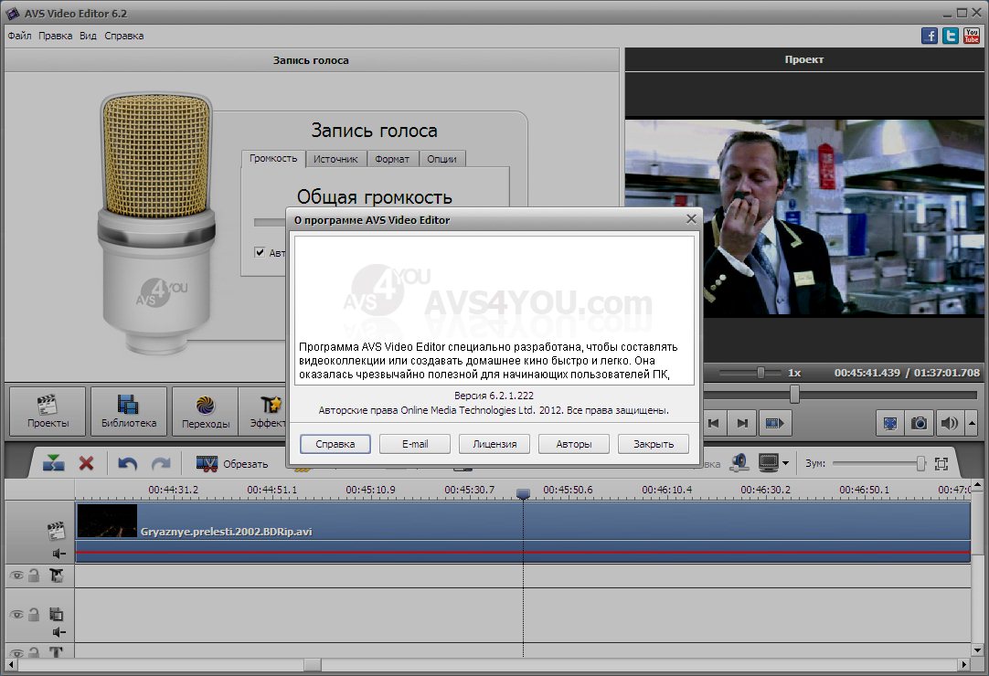Expand the volume level arrow beside speaker
The width and height of the screenshot is (989, 676).
972,423
